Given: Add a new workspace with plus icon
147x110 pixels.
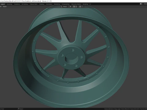Looking at the screenshot, I should point(90,4).
